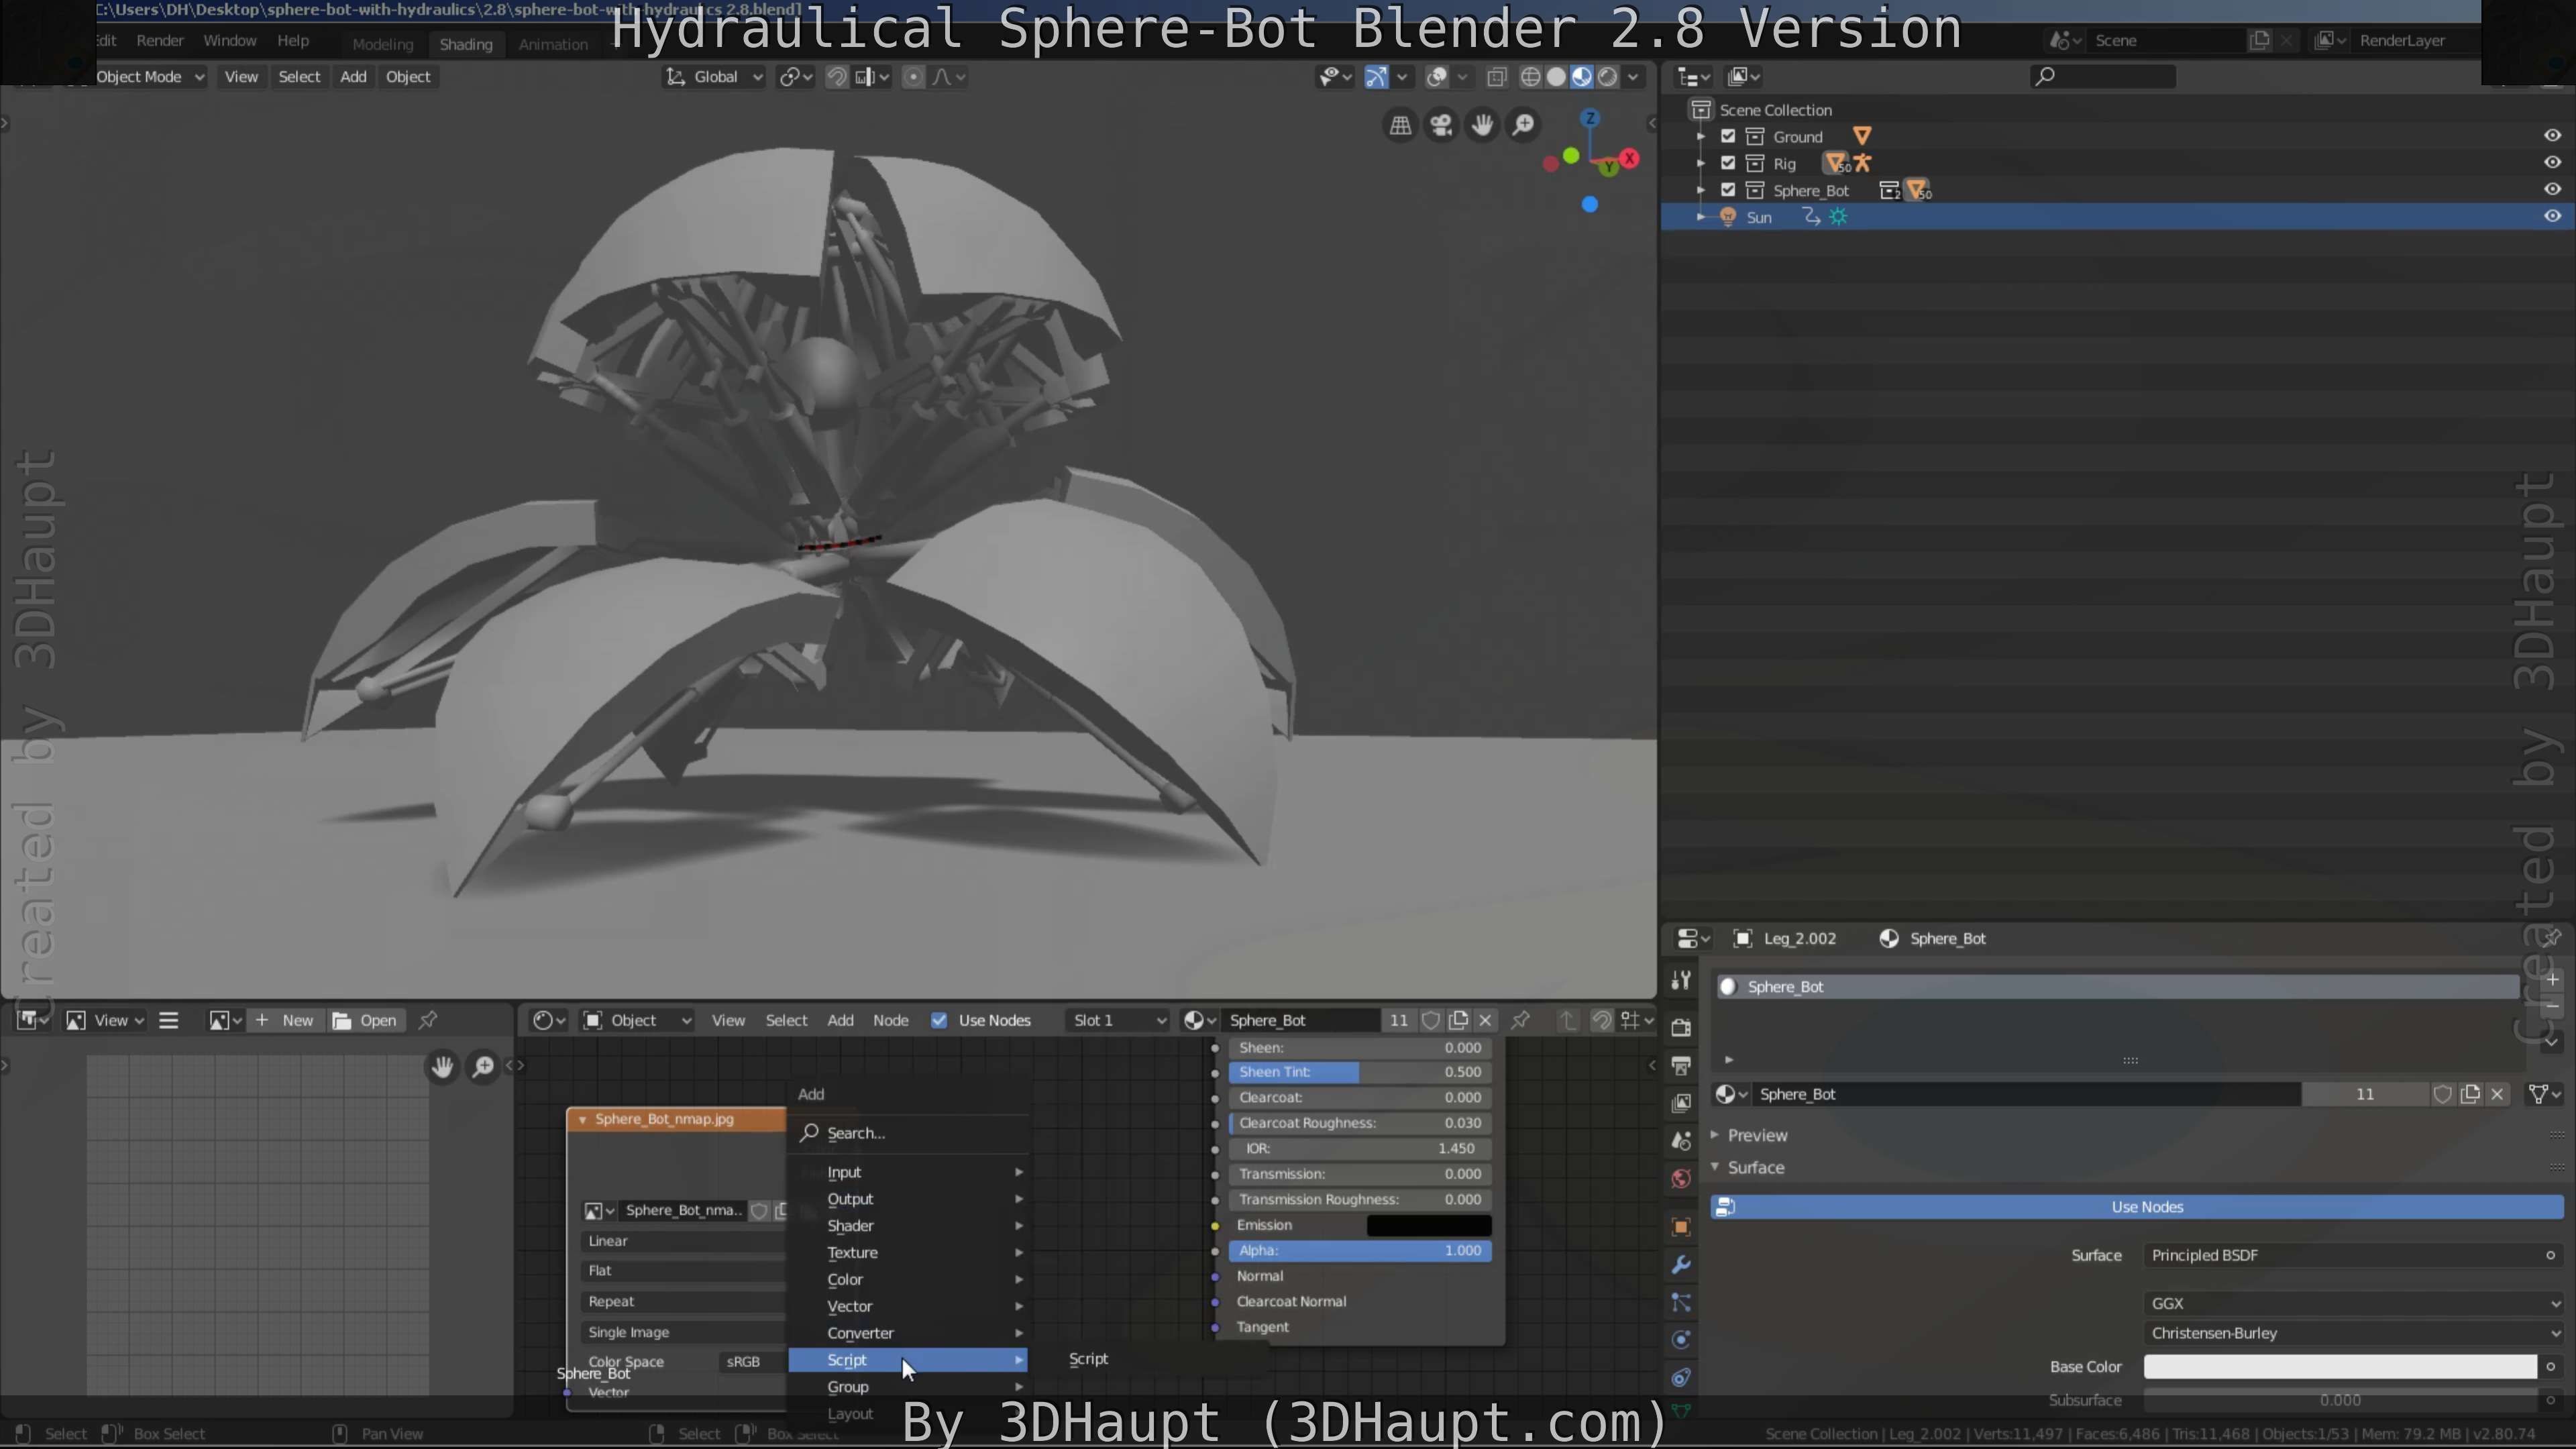This screenshot has width=2576, height=1449.
Task: Add a new material slot
Action: [2552, 980]
